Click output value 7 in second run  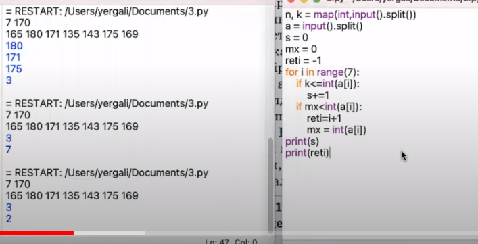9,149
